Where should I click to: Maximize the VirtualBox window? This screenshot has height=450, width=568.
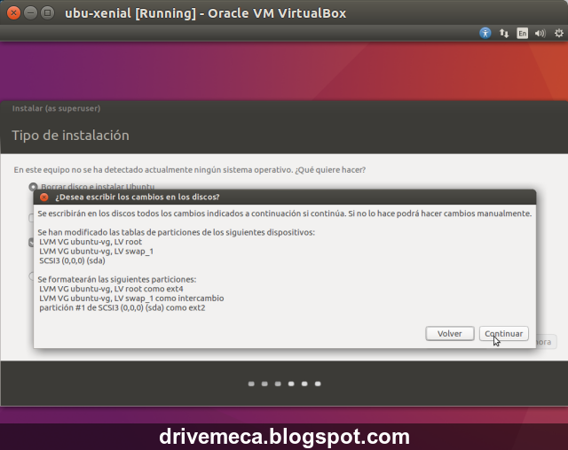point(47,13)
